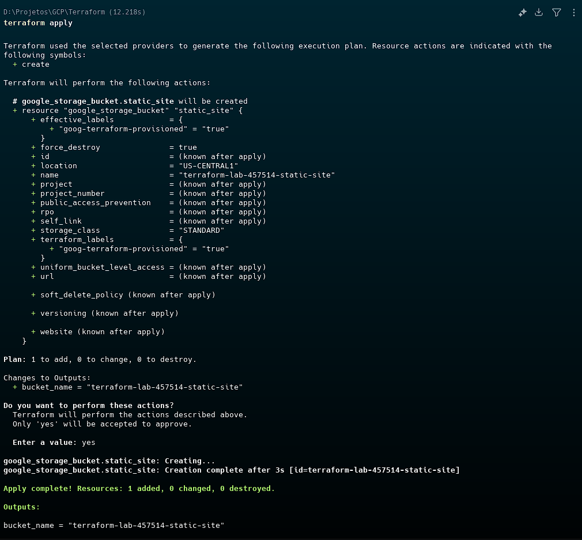This screenshot has height=540, width=582.
Task: Click the green 'Outputs:' heading
Action: 22,507
